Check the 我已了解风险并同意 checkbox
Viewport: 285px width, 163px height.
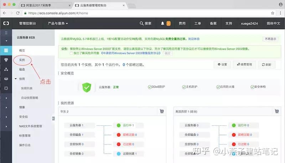pos(71,53)
